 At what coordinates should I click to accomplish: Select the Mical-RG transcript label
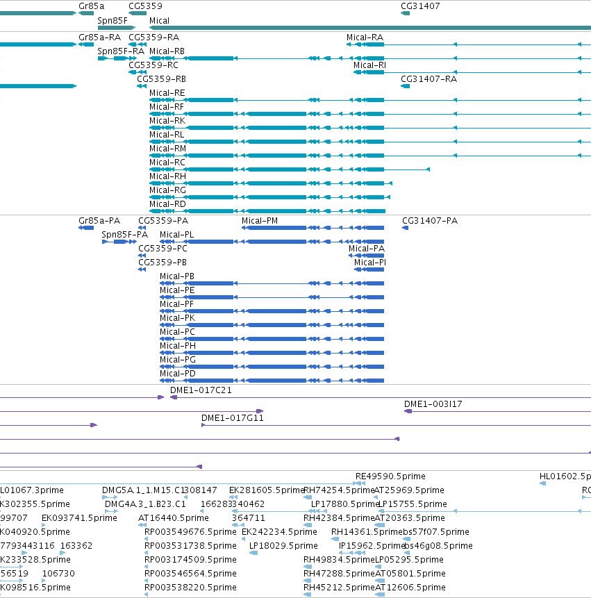168,190
